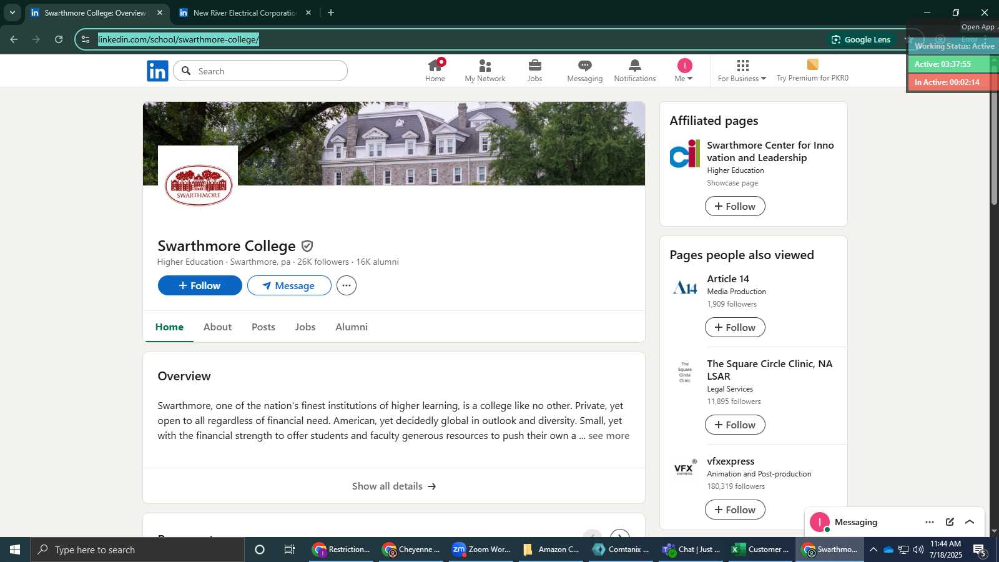Open volume speaker icon in tray

click(x=918, y=550)
